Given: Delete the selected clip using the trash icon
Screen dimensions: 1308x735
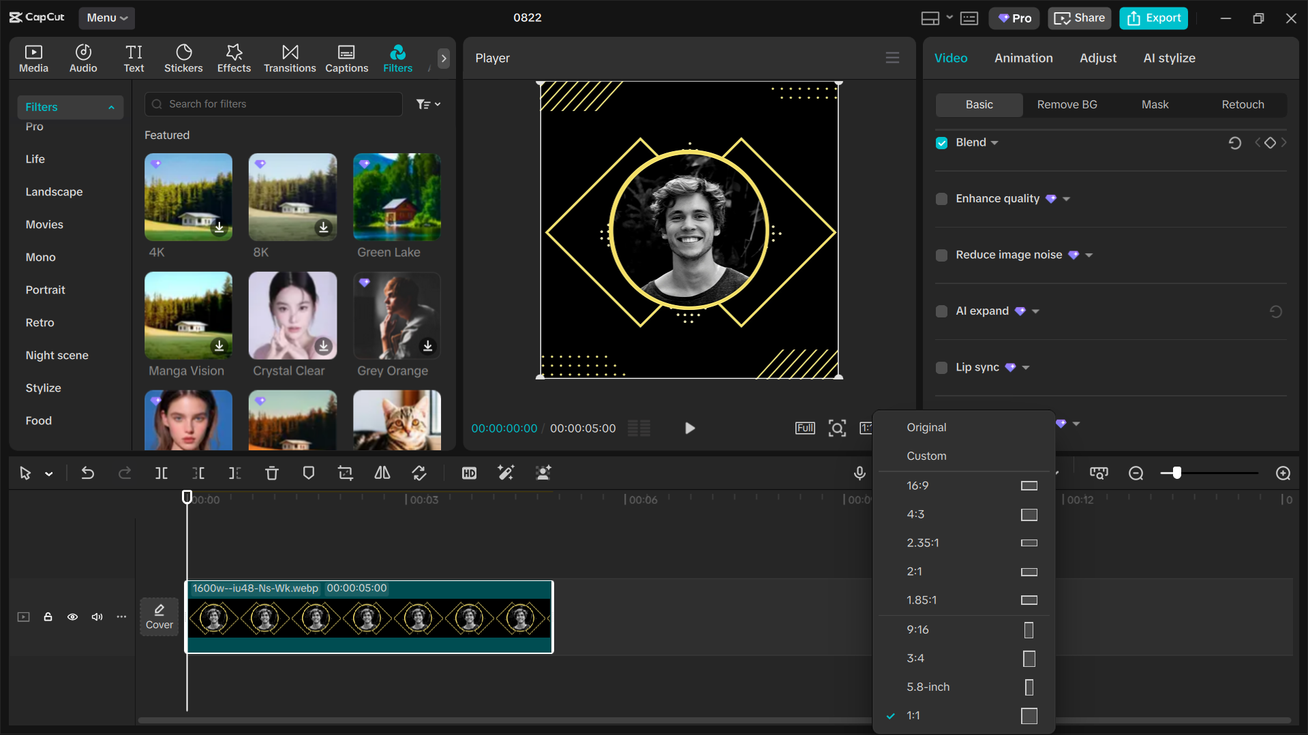Looking at the screenshot, I should 271,473.
